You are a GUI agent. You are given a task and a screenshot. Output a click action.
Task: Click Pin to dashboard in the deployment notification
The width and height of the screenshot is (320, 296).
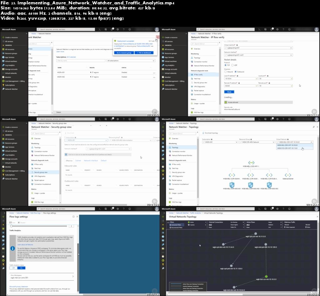pyautogui.click(x=144, y=53)
